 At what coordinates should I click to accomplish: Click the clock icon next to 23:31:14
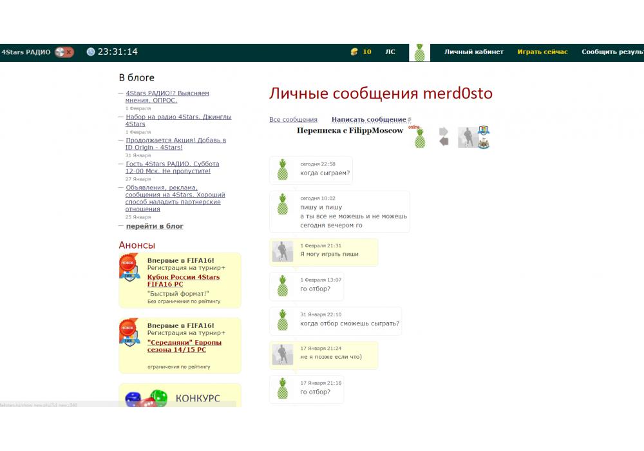click(x=91, y=52)
